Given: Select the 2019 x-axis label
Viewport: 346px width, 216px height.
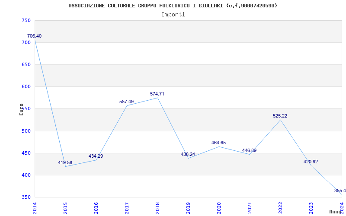Looking at the screenshot, I should pos(188,208).
